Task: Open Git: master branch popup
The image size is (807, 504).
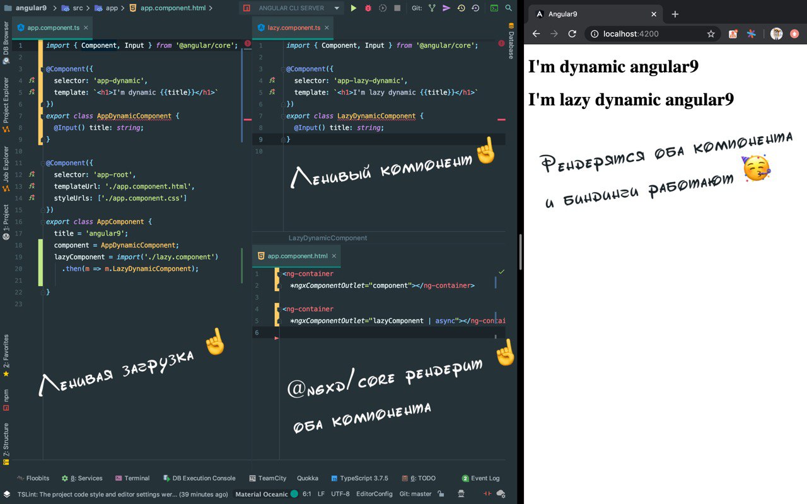Action: [415, 494]
